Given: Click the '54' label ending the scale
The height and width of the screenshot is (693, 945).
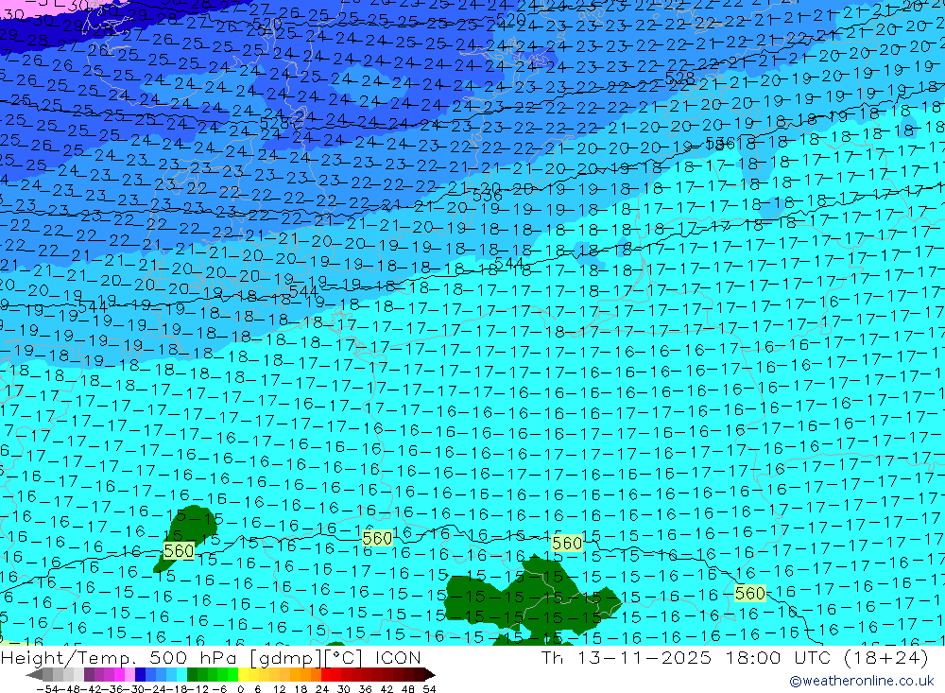Looking at the screenshot, I should [429, 689].
